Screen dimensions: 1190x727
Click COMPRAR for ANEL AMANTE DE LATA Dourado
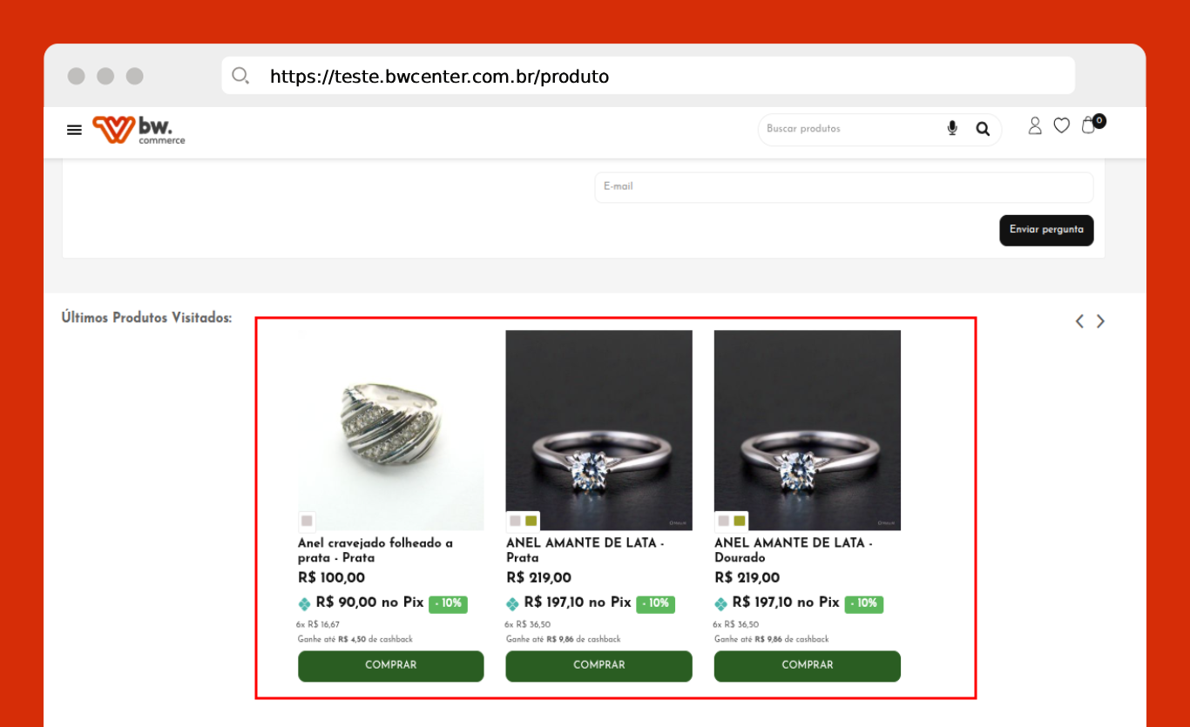[807, 666]
